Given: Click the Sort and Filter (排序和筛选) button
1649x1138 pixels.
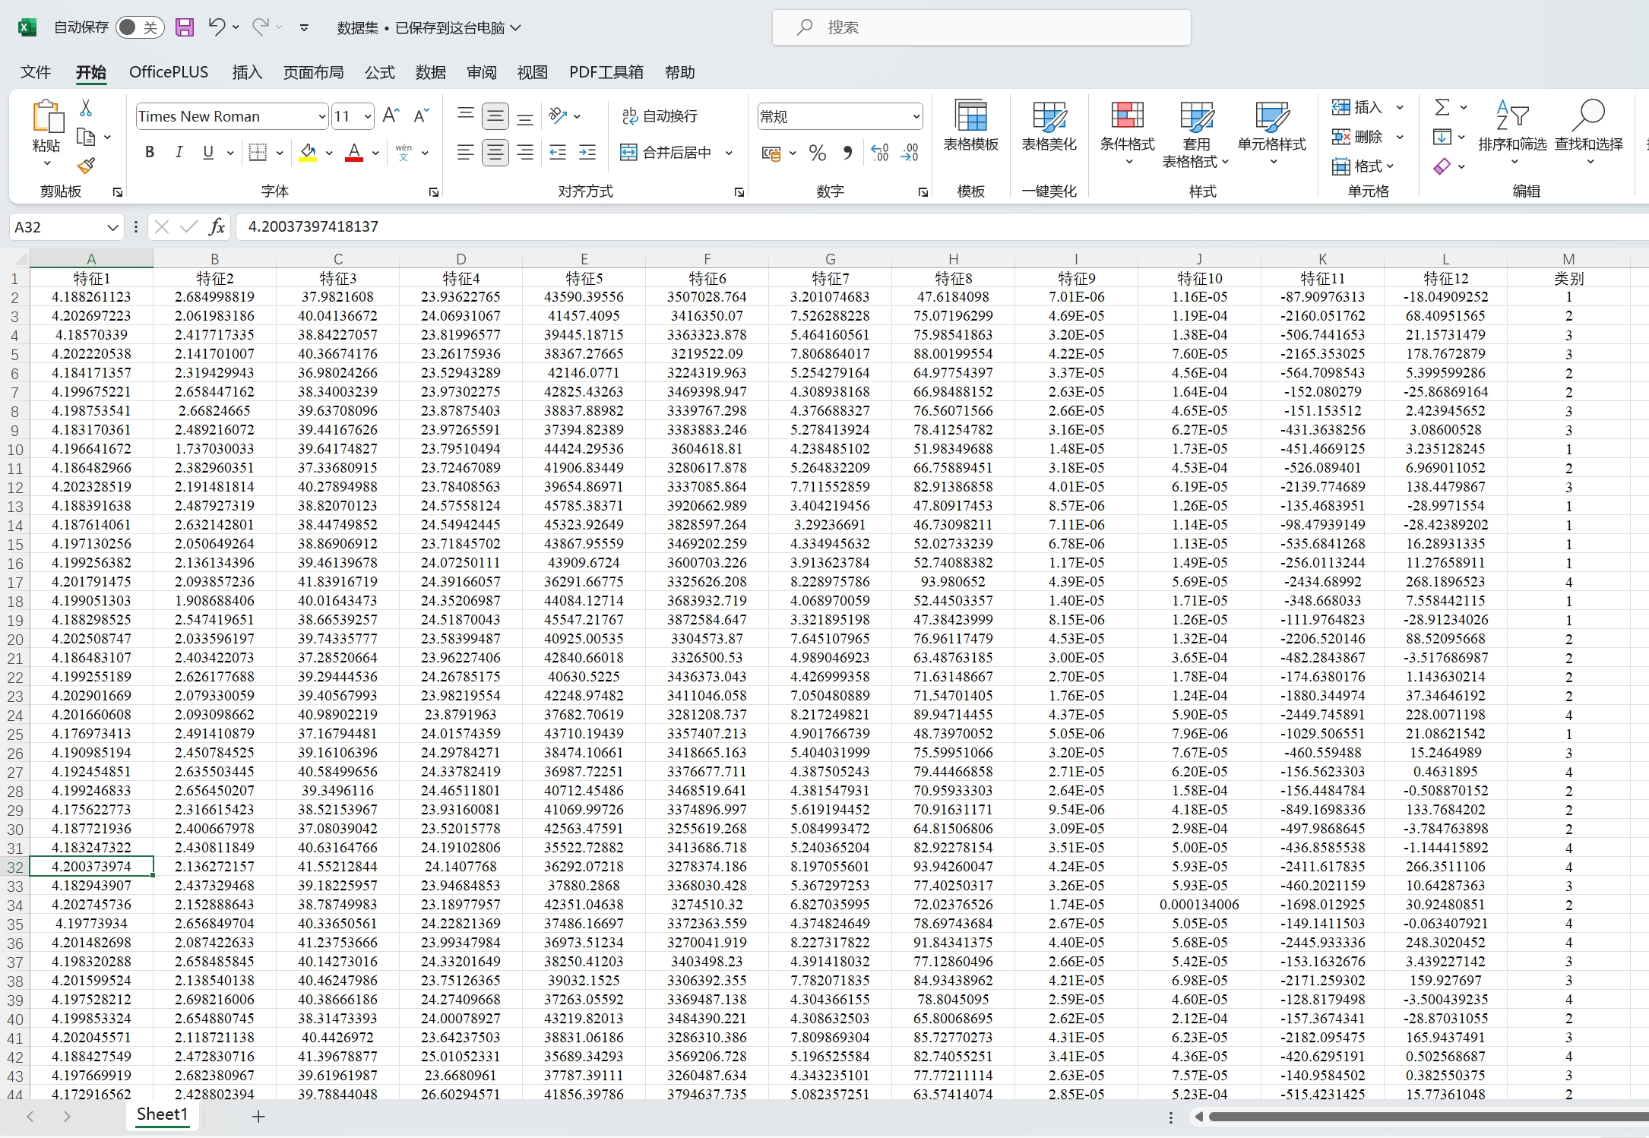Looking at the screenshot, I should pyautogui.click(x=1511, y=129).
